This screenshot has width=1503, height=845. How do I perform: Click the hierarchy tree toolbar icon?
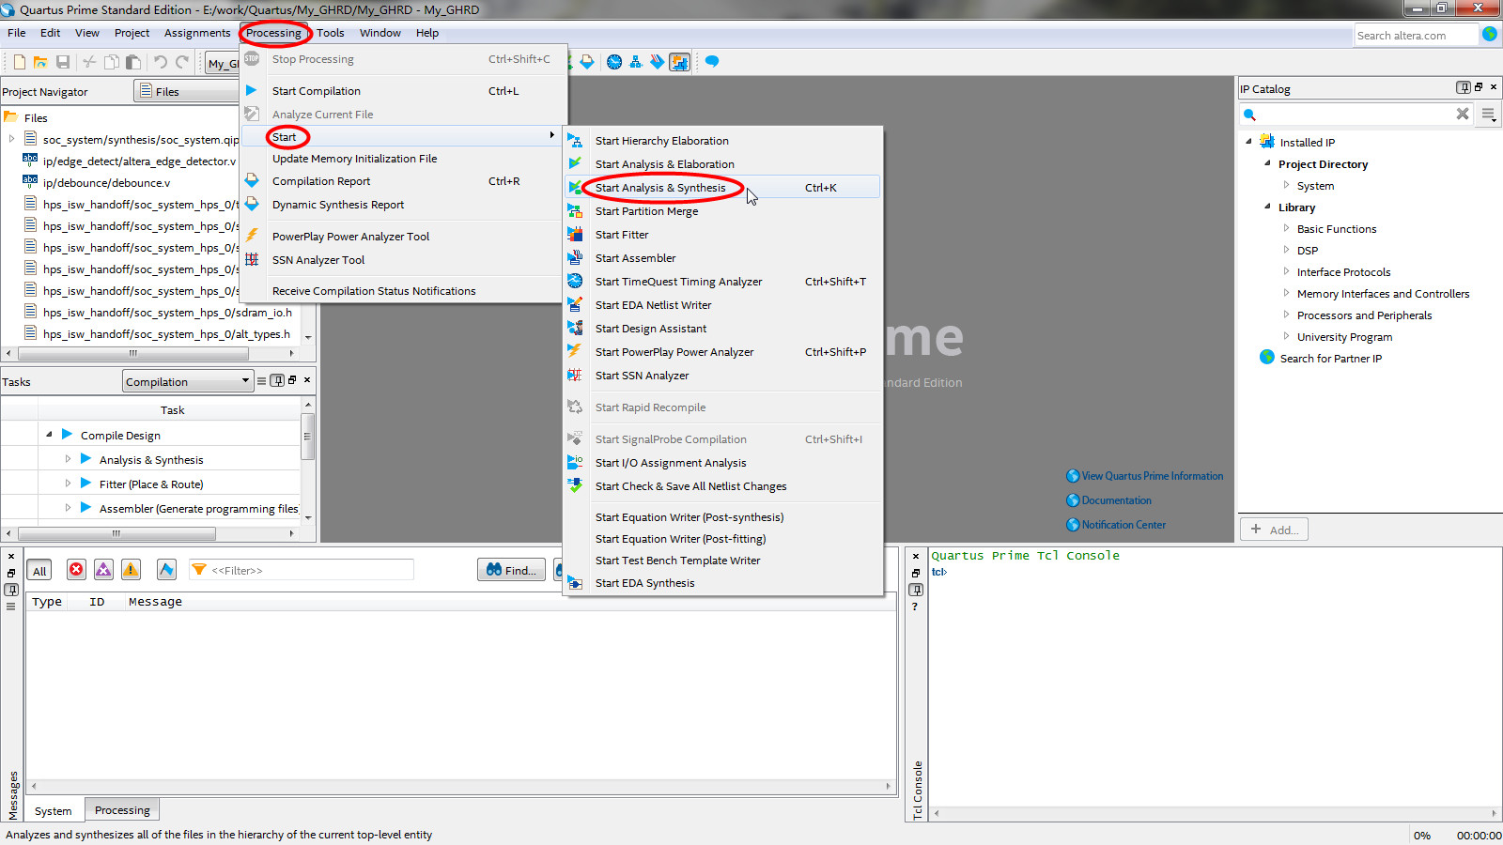(x=636, y=62)
